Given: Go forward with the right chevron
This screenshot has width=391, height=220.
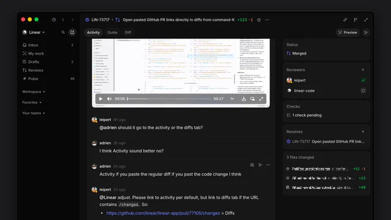Looking at the screenshot, I should 72,20.
